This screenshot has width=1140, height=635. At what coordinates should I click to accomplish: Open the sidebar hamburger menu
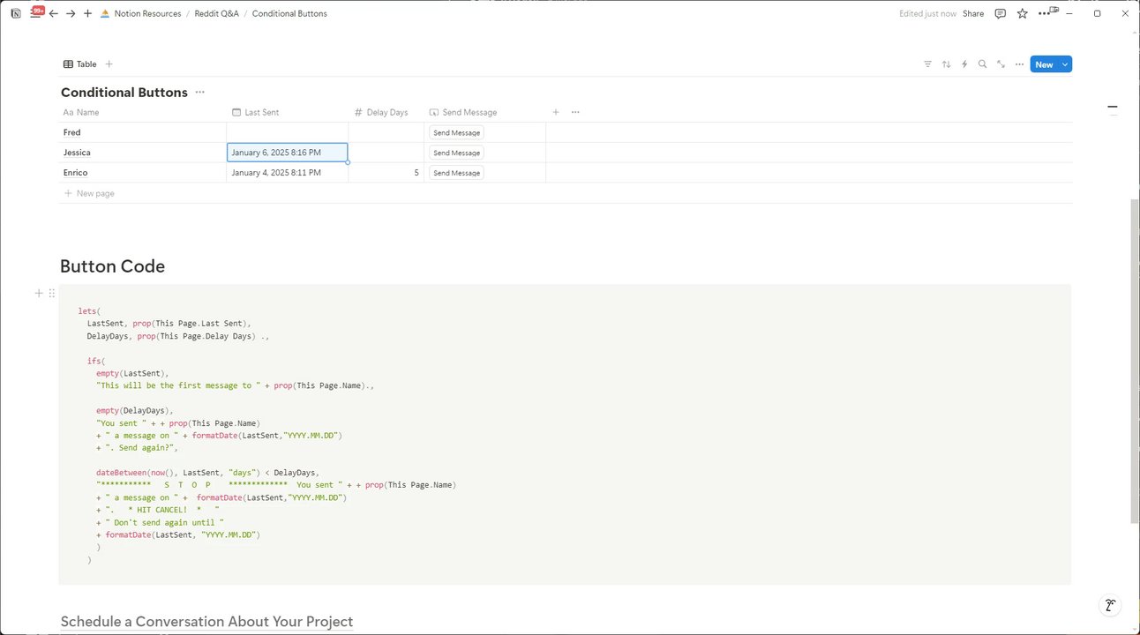tap(35, 14)
